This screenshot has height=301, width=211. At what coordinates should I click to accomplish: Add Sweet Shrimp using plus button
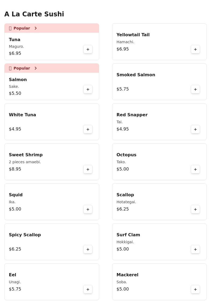(x=88, y=169)
